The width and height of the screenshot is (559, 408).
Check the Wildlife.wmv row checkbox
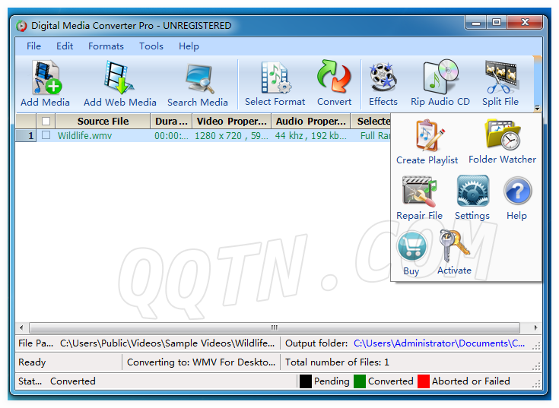pos(46,135)
